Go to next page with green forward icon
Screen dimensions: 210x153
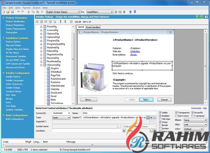(x=202, y=17)
